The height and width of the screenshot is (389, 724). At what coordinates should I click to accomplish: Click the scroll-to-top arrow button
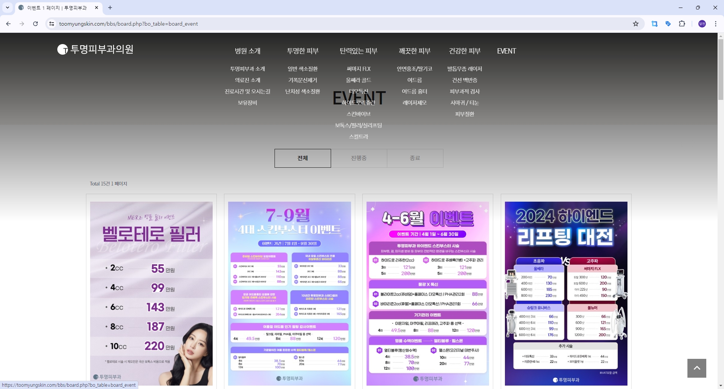(696, 368)
